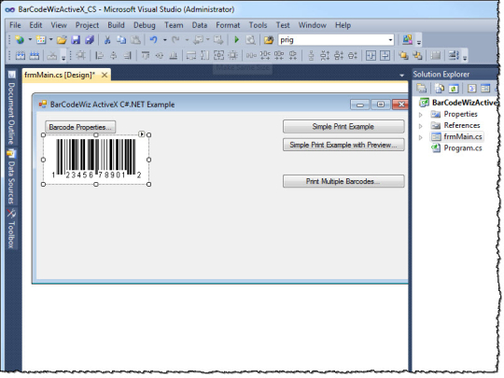The width and height of the screenshot is (504, 378).
Task: Save the current file with floppy icon
Action: (x=76, y=40)
